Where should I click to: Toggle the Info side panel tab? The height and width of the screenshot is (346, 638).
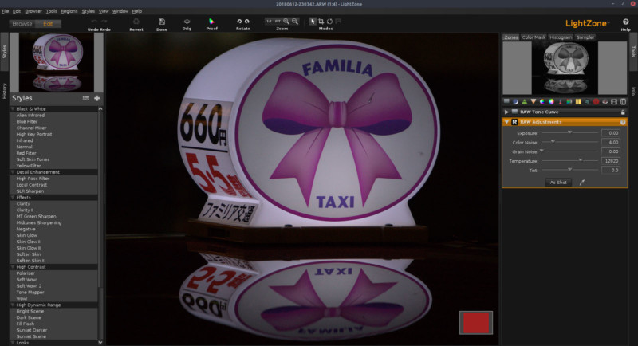[633, 91]
